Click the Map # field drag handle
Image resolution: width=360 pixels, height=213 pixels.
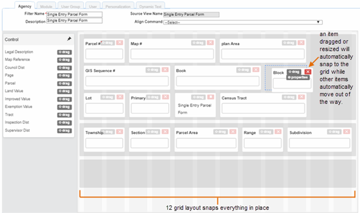pos(198,43)
